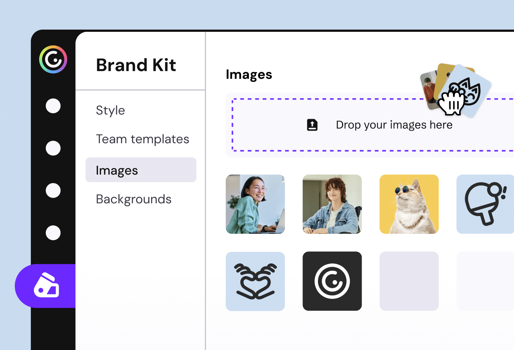Viewport: 514px width, 350px height.
Task: Select the woman in green blouse photo
Action: 255,204
